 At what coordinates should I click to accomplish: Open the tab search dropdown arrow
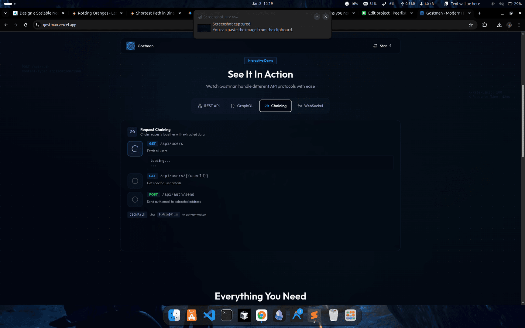pos(5,13)
